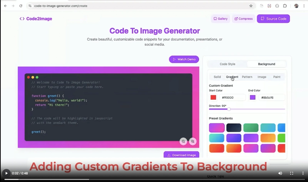Click the zoom in magnifier on code preview
The width and height of the screenshot is (308, 182).
click(x=193, y=141)
